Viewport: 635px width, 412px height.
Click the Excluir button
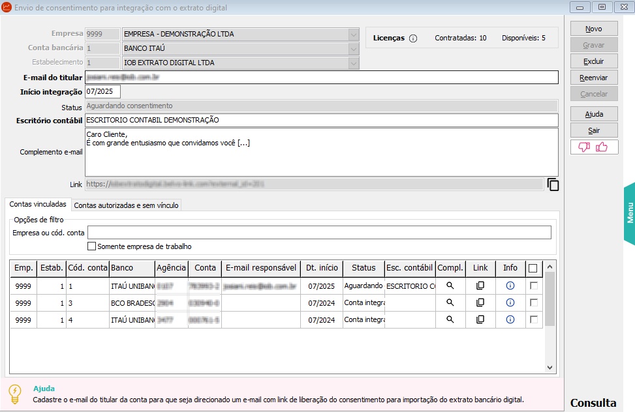pyautogui.click(x=594, y=61)
